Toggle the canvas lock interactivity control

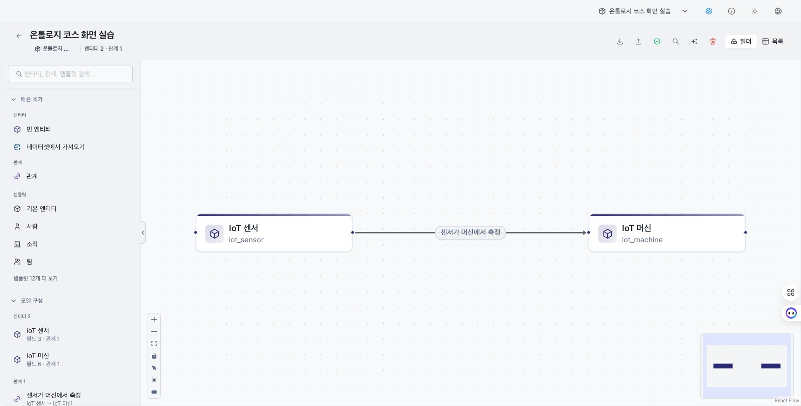(x=154, y=356)
